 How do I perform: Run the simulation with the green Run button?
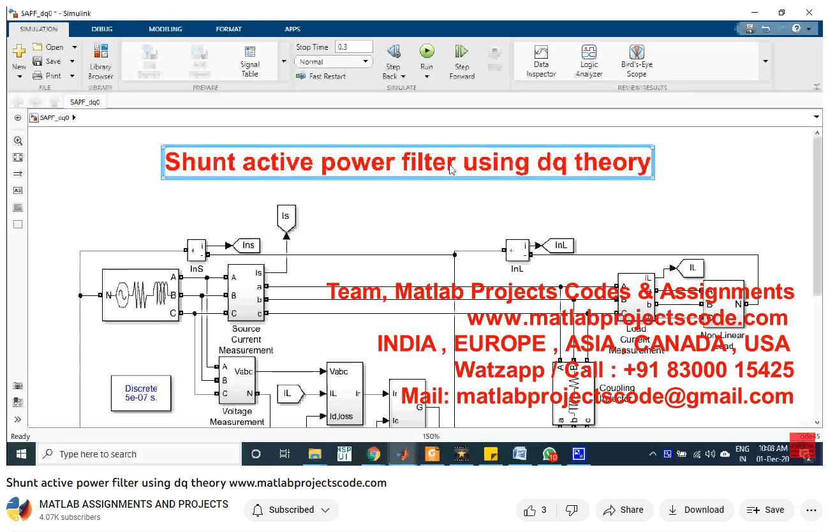(x=427, y=52)
